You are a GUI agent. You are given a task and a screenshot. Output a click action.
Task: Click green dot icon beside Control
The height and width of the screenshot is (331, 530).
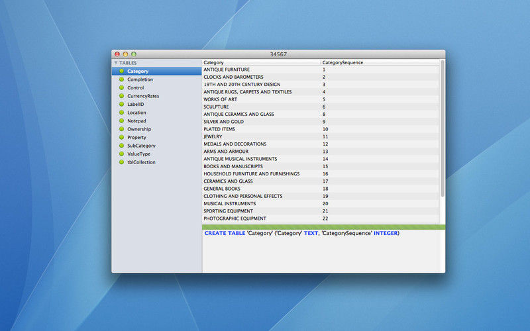pyautogui.click(x=121, y=87)
